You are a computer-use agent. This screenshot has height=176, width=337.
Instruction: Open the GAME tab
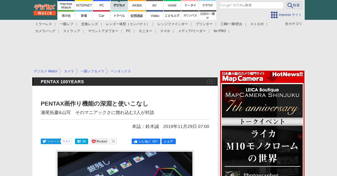(x=172, y=5)
